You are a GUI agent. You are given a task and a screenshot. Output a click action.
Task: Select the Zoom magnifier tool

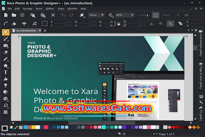(6, 106)
